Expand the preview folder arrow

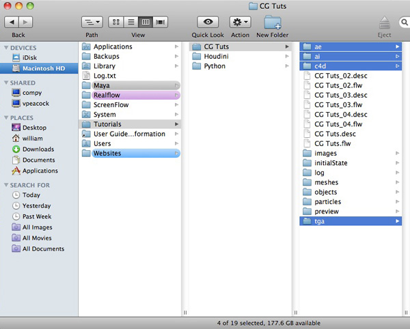[x=398, y=211]
